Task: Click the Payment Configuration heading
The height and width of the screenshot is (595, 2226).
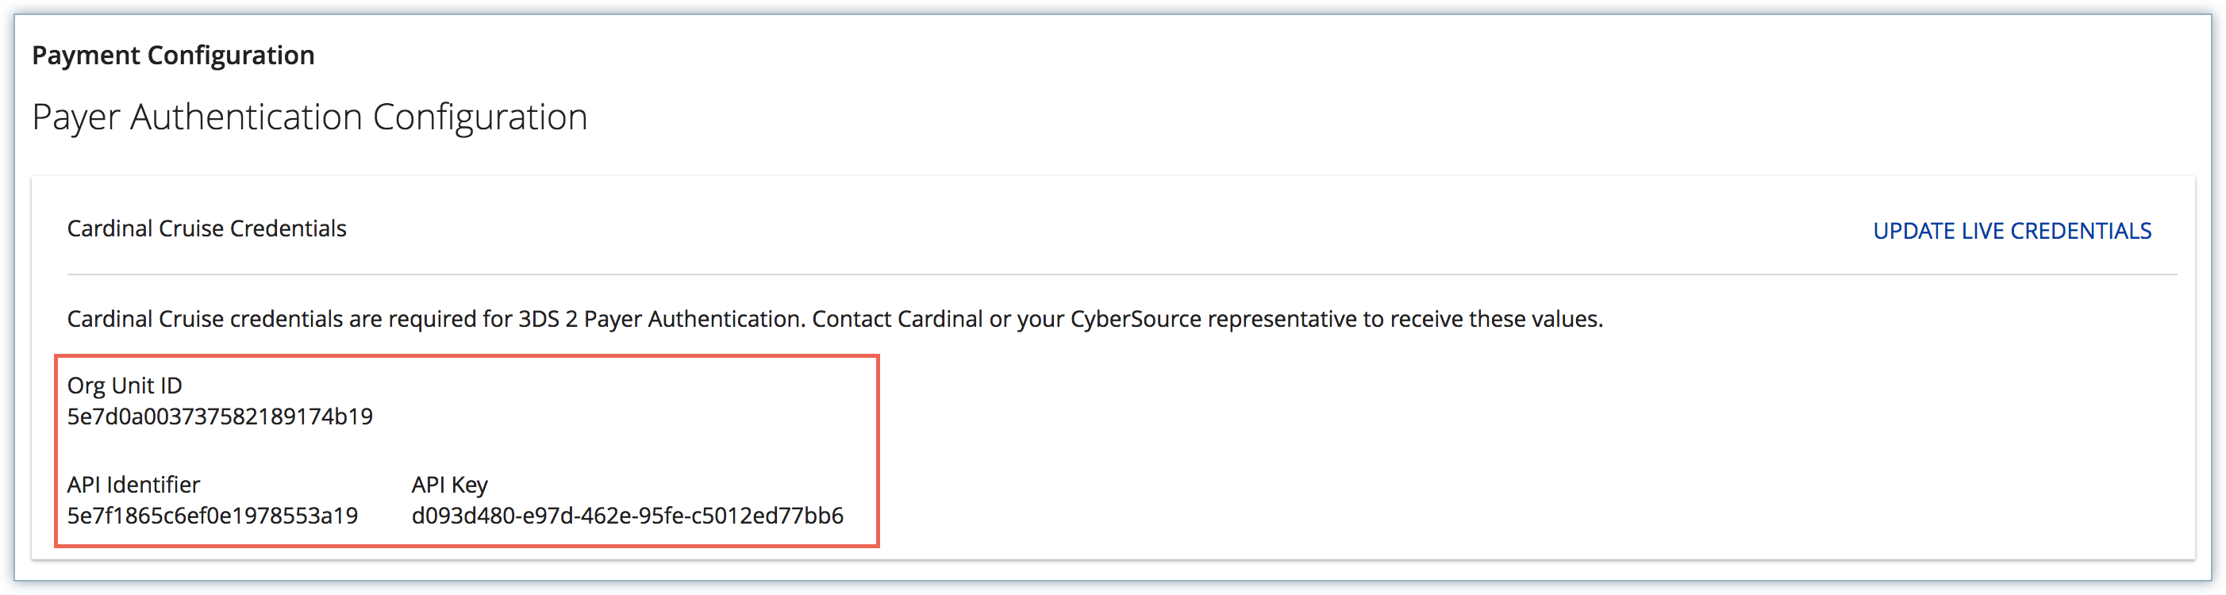Action: coord(173,56)
